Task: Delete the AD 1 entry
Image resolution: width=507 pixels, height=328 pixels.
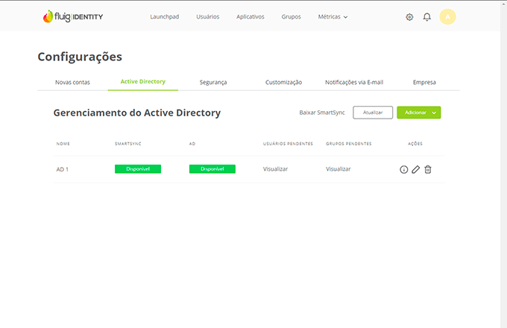Action: pos(428,169)
